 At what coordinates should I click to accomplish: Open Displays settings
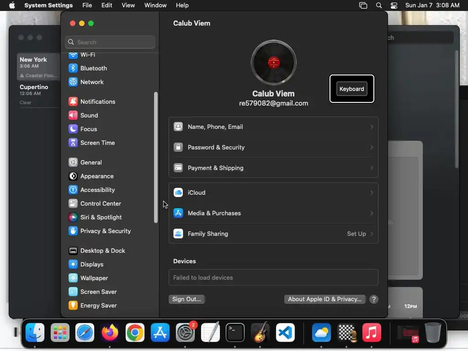coord(86,265)
